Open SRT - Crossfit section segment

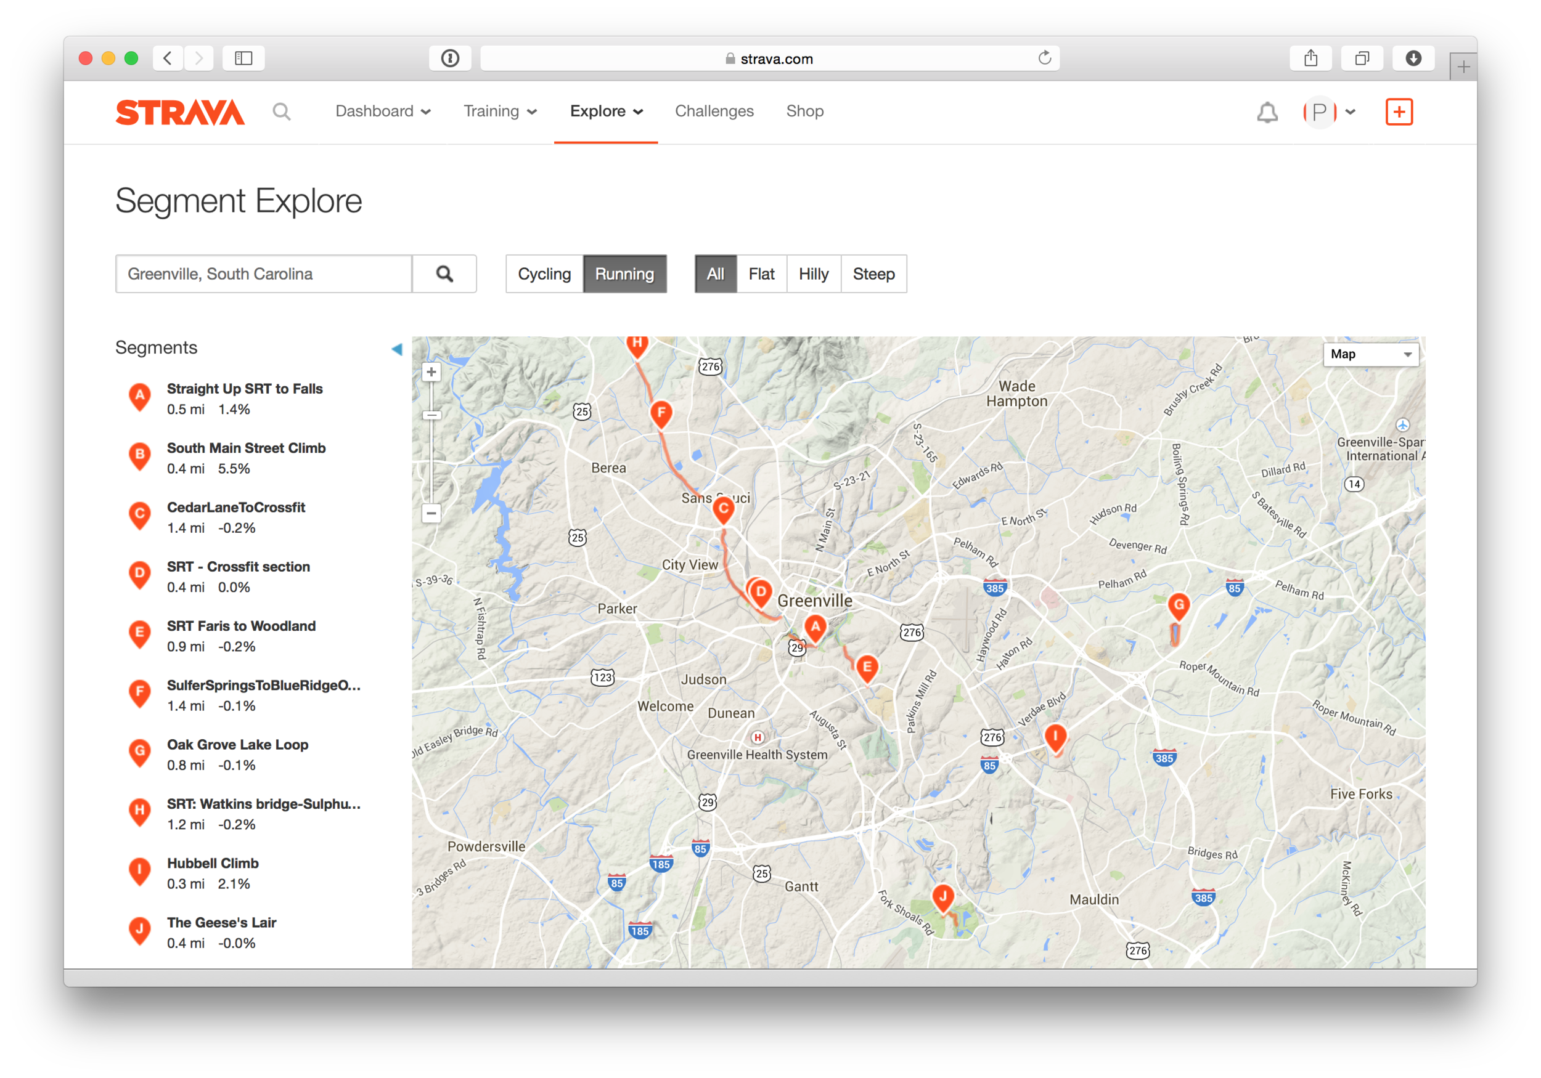click(239, 567)
